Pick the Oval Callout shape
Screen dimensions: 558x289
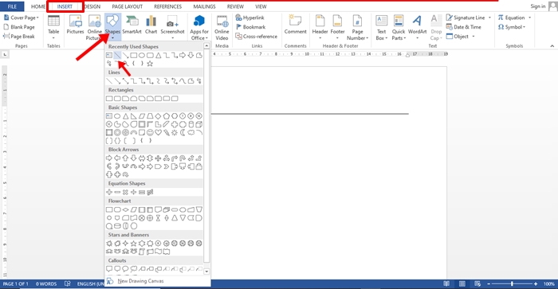[125, 269]
